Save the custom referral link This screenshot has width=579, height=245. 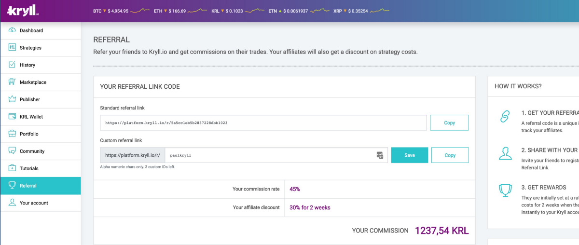coord(410,155)
